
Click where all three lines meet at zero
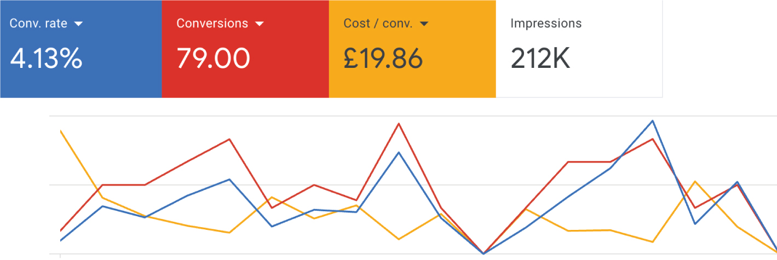pyautogui.click(x=484, y=253)
